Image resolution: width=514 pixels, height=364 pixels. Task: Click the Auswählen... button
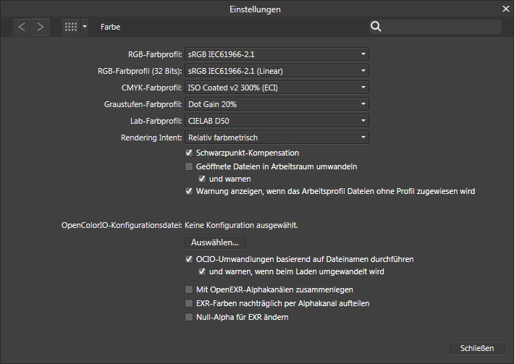pyautogui.click(x=215, y=242)
